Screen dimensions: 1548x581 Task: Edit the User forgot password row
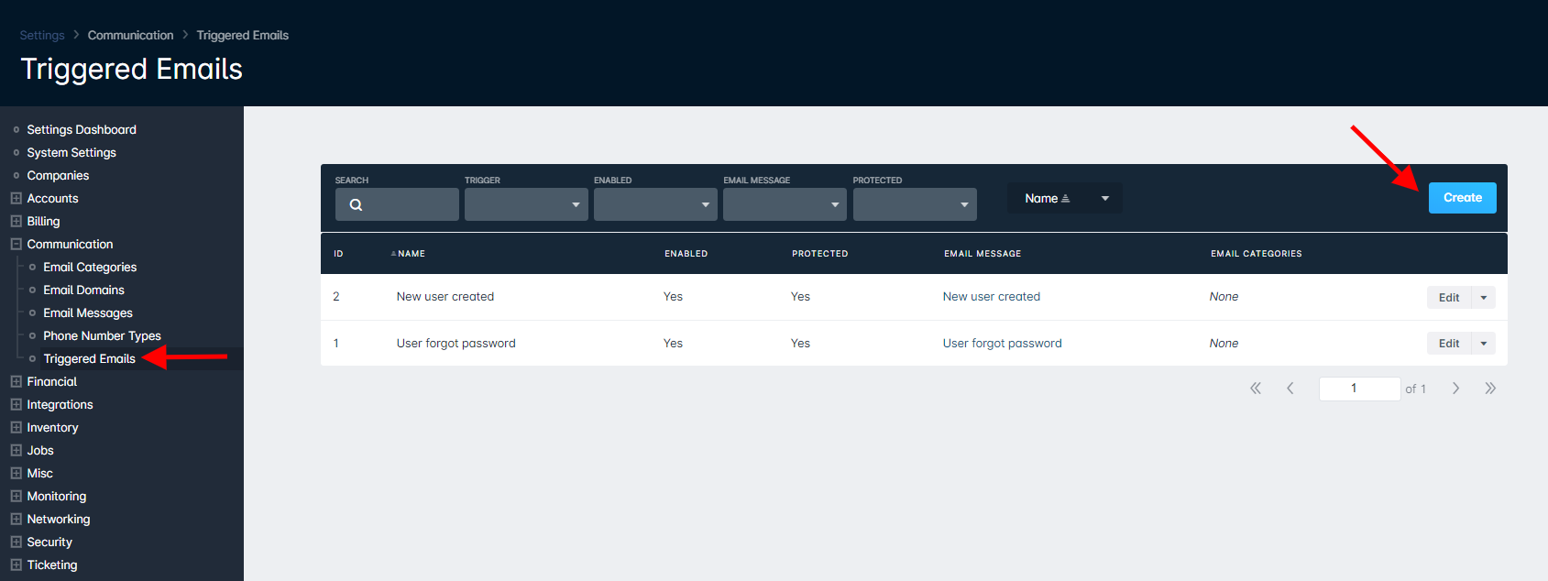point(1449,344)
